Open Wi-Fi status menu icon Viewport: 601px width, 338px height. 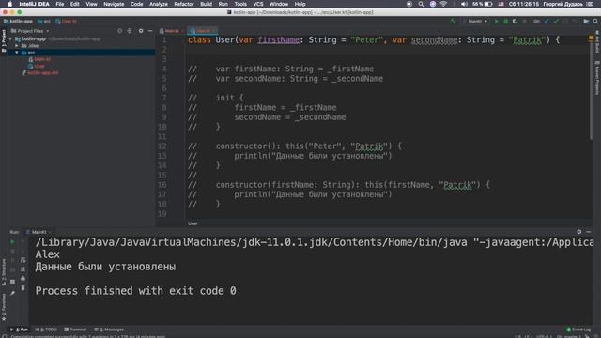pos(443,4)
